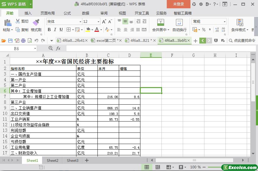The image size is (258, 171).
Task: Click the Copy icon
Action: click(x=17, y=30)
